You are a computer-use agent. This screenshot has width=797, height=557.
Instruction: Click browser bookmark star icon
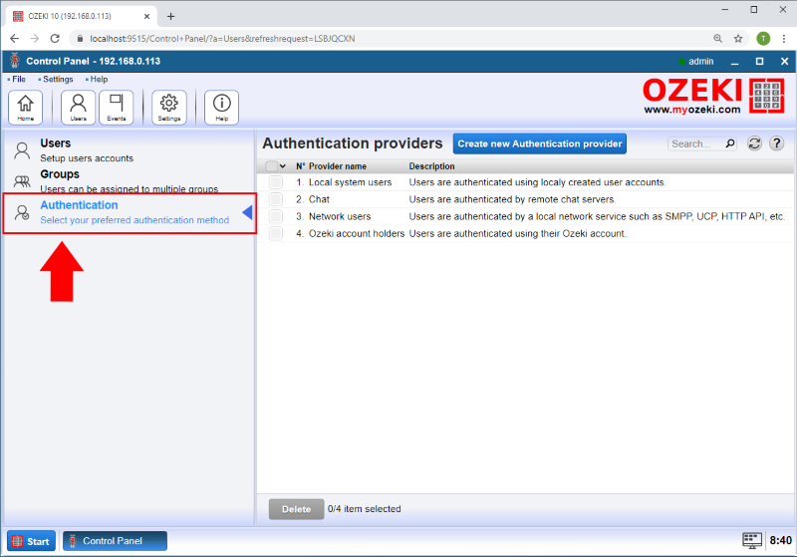(738, 39)
